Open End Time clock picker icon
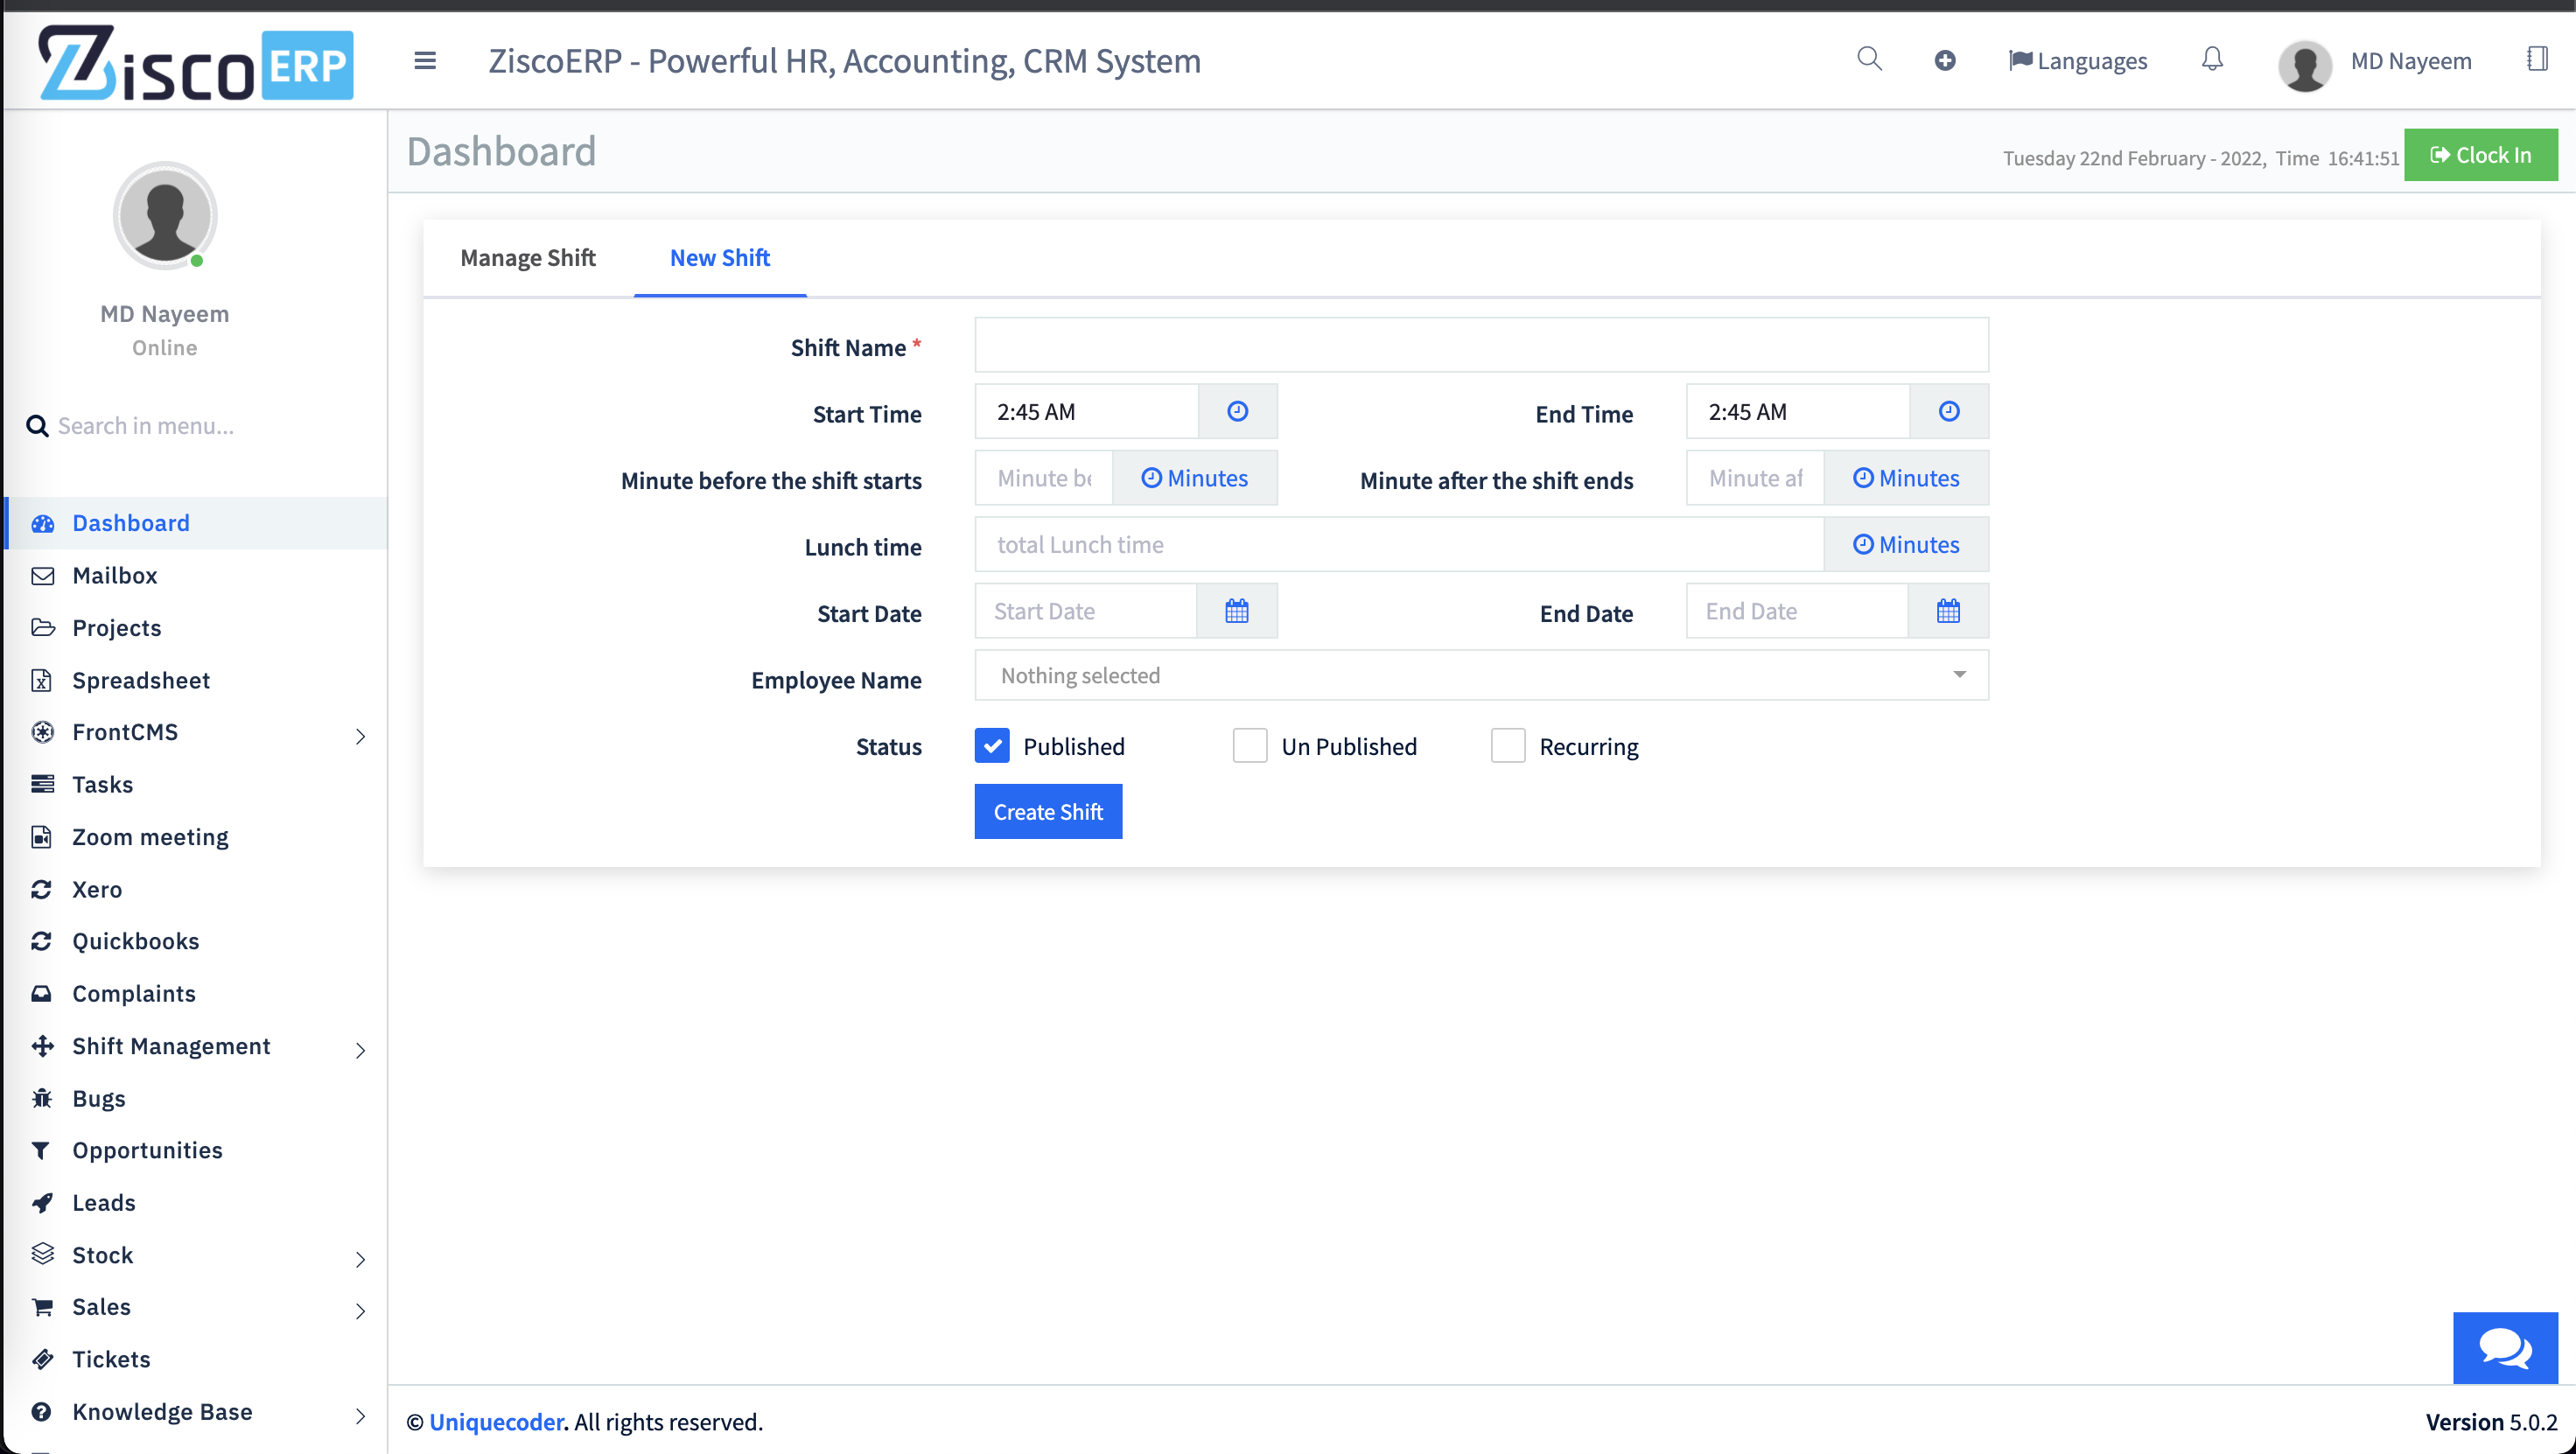Viewport: 2576px width, 1454px height. click(x=1948, y=411)
